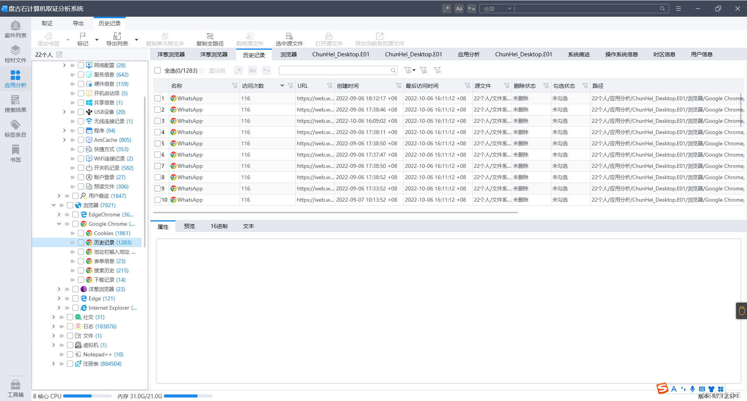Check the 注册表 (884504) tree checkbox

pos(70,364)
